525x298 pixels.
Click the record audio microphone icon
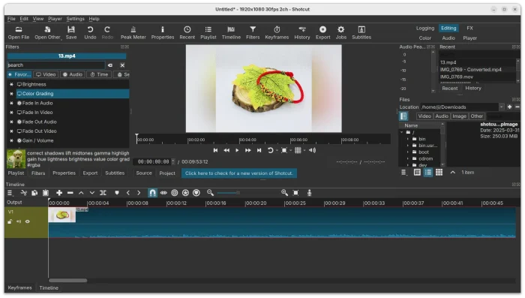point(309,193)
